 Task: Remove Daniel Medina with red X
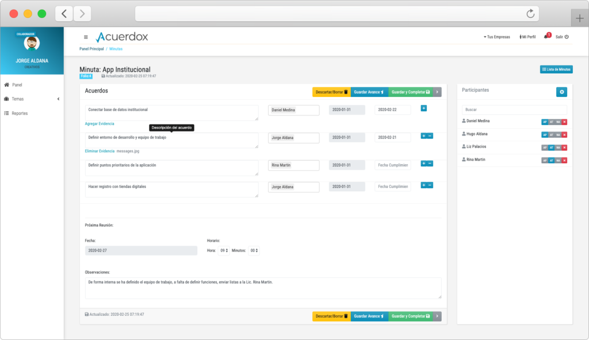(x=564, y=122)
